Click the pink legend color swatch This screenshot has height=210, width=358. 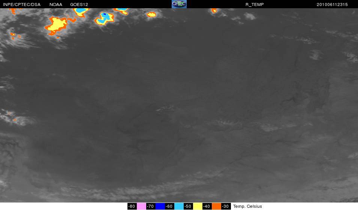click(x=141, y=206)
